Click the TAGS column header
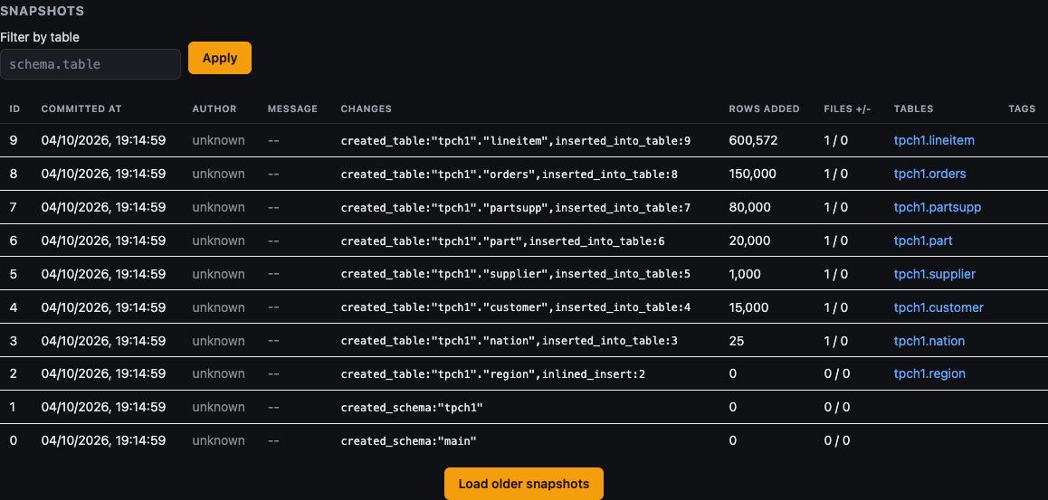This screenshot has height=500, width=1048. tap(1022, 108)
